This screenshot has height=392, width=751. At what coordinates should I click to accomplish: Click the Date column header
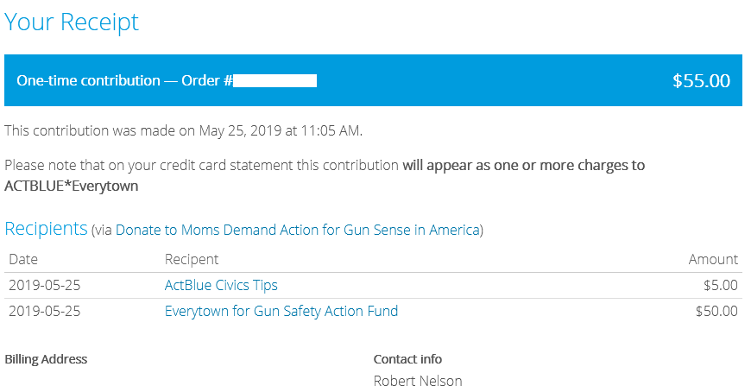[x=23, y=259]
